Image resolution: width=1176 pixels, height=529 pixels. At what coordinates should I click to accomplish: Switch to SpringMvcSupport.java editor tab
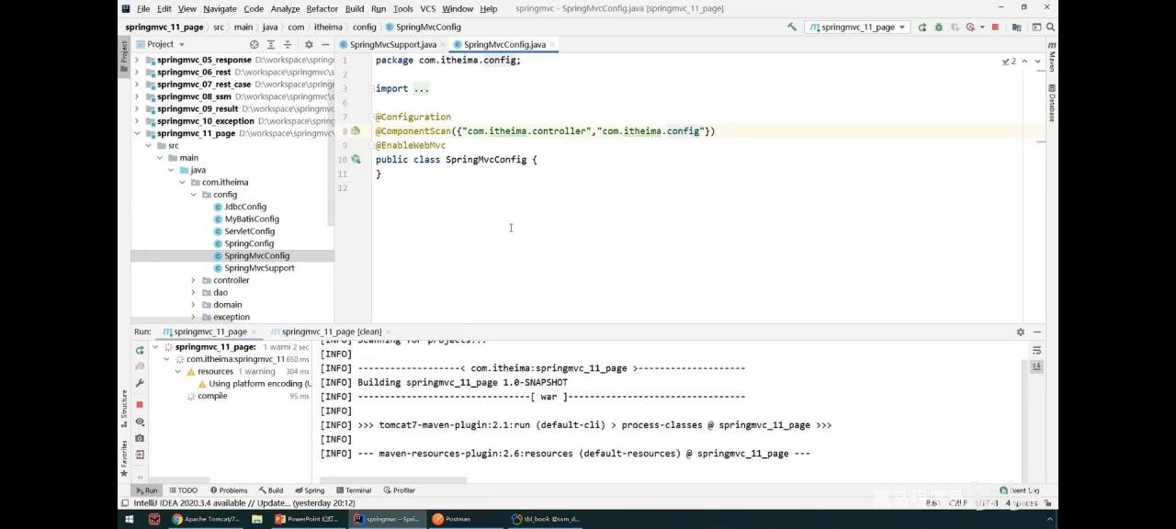392,44
